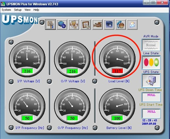Open the System menu

coord(6,10)
